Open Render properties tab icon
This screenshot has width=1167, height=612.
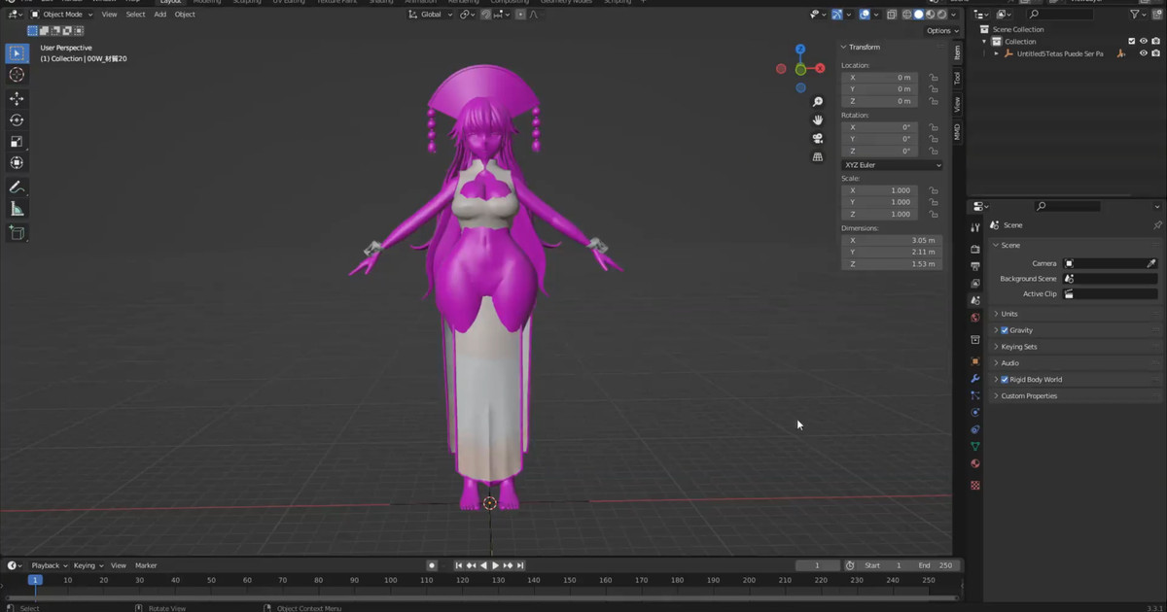[975, 249]
